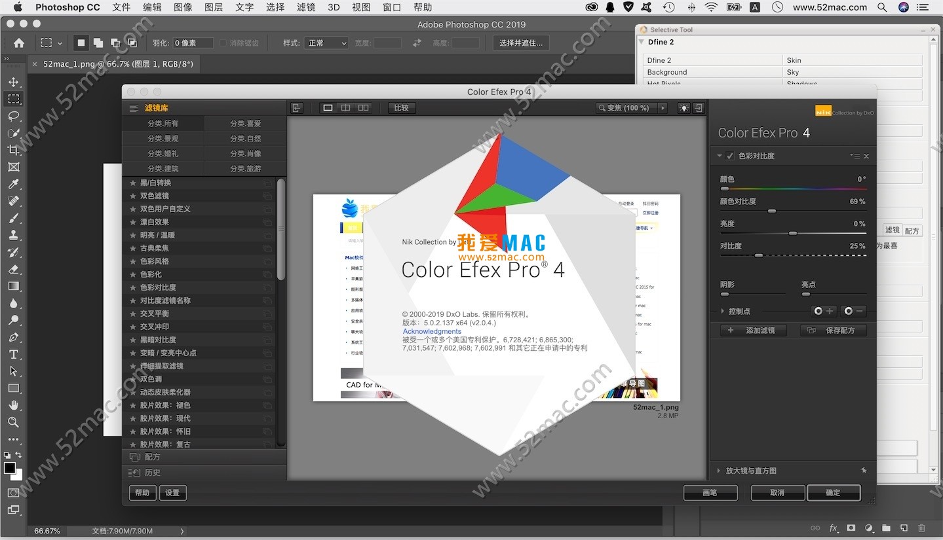Select the 分类.喜爱 favorites category tab
The width and height of the screenshot is (943, 540).
[246, 124]
